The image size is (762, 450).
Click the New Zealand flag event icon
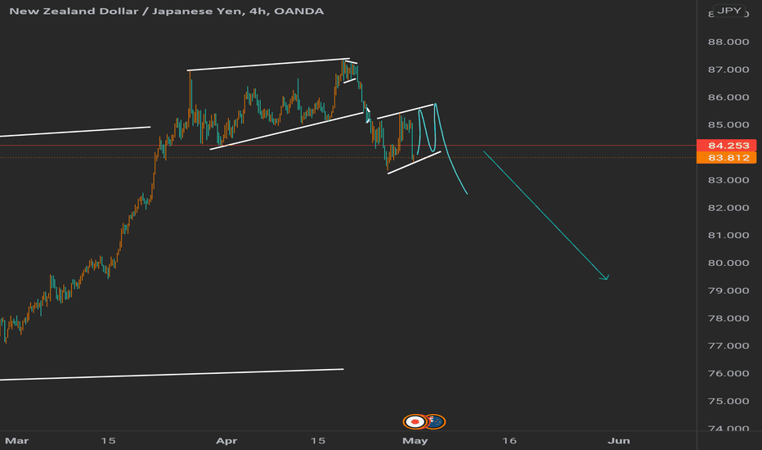click(436, 421)
